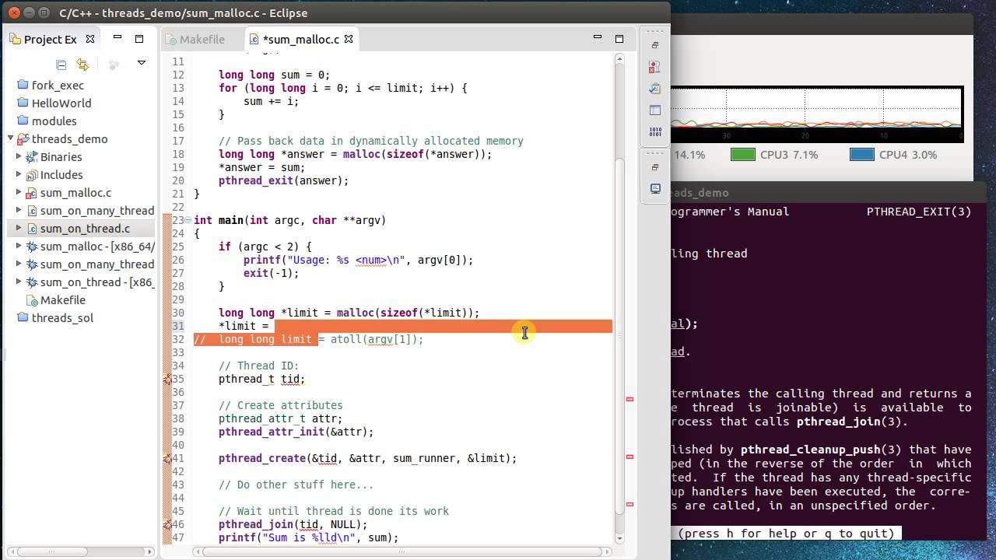Expand the sum_on_thread x86_64 binary node
996x560 pixels.
19,282
